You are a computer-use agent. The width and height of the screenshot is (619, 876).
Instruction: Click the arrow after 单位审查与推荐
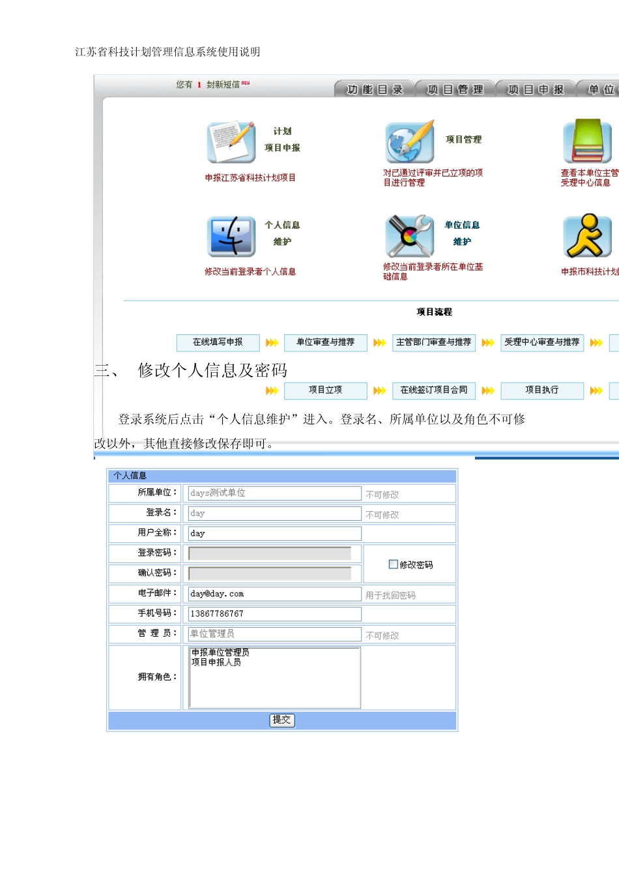click(x=380, y=343)
